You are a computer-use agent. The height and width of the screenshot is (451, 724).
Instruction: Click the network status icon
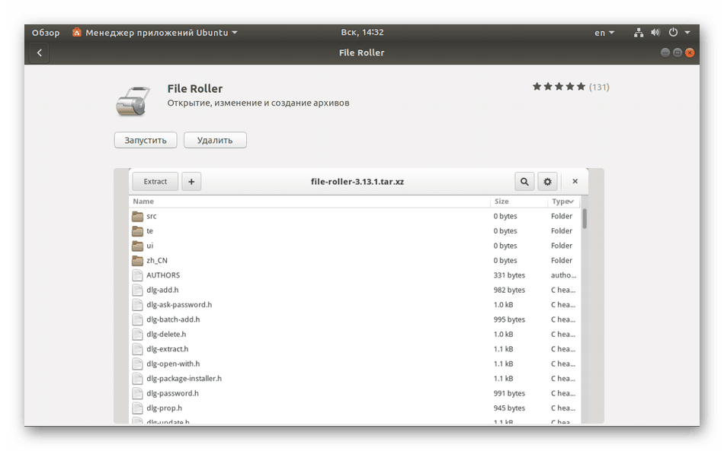[x=639, y=33]
